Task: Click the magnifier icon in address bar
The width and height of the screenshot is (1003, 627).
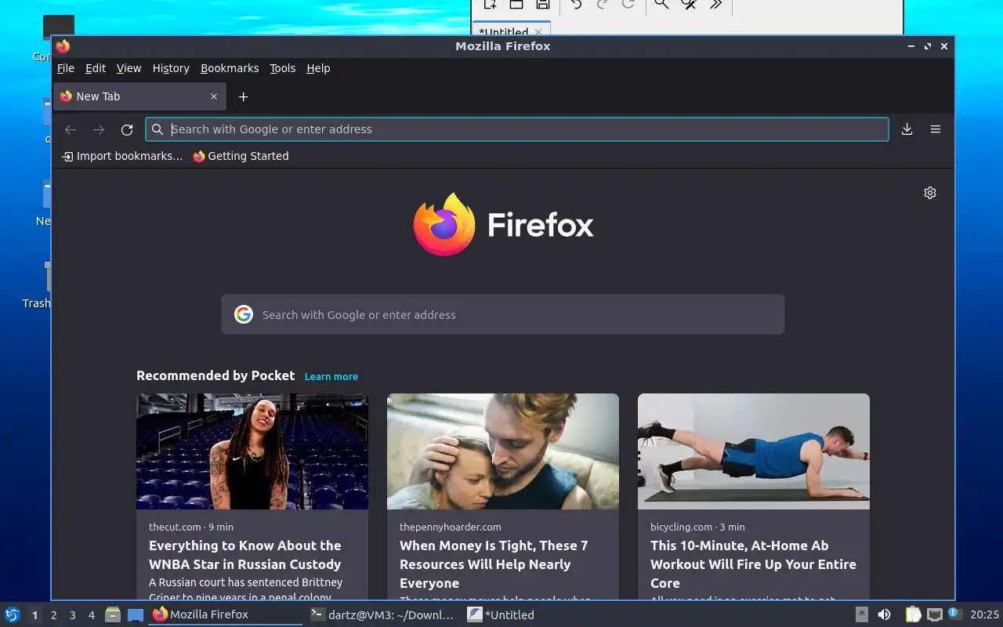Action: point(158,129)
